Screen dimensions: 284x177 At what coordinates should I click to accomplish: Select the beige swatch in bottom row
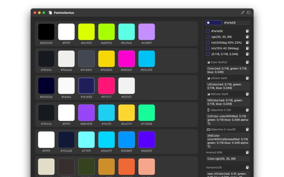click(x=46, y=166)
